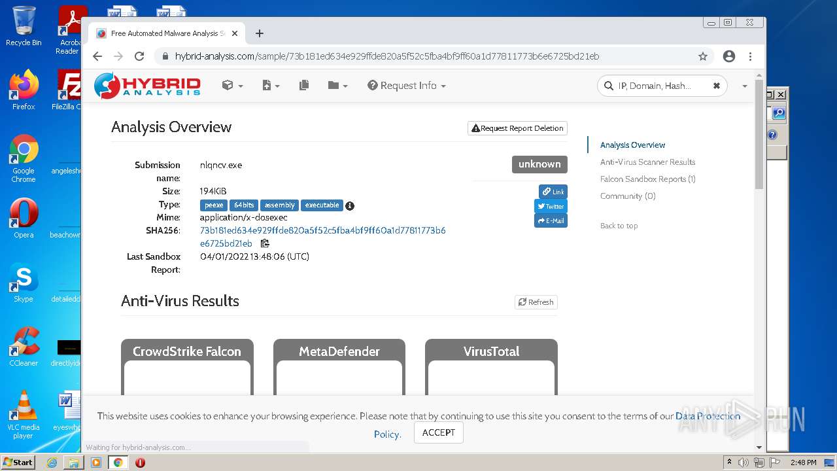
Task: Share the report via E-Mail button
Action: 551,220
